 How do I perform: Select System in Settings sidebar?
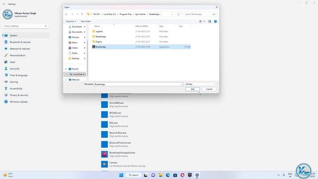click(25, 35)
